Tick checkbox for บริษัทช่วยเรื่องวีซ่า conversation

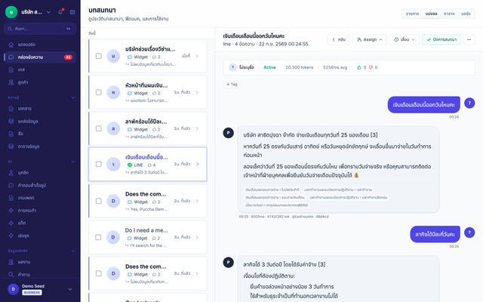click(x=99, y=56)
